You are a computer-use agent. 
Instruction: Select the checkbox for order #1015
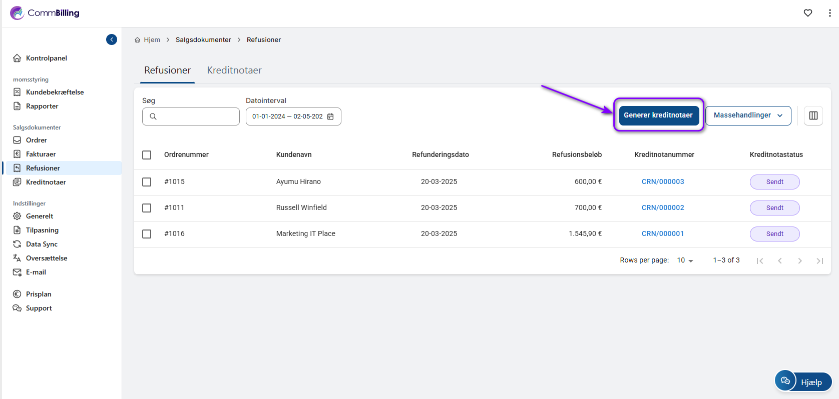[147, 182]
